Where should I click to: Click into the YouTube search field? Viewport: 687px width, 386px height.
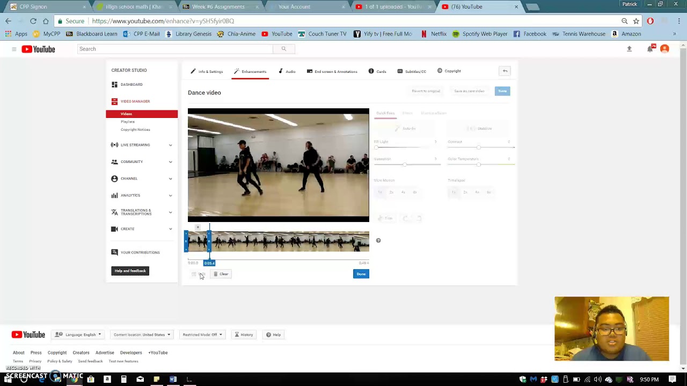[176, 49]
